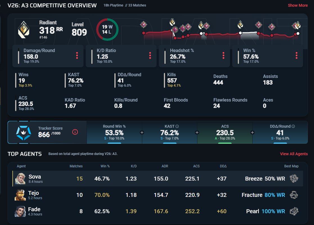Click the 318 RR rating value
The height and width of the screenshot is (225, 314).
[x=51, y=30]
